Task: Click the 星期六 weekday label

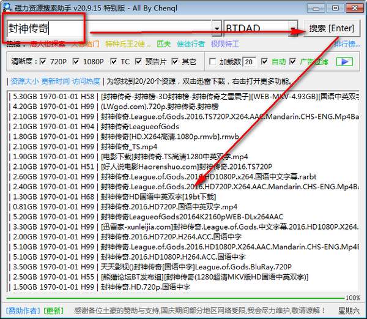Action: coord(349,311)
